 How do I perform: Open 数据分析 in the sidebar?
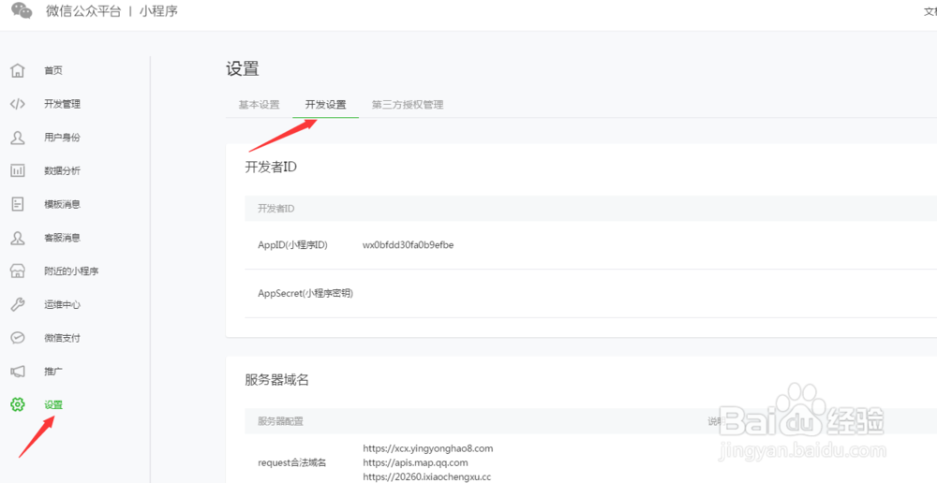(x=62, y=170)
